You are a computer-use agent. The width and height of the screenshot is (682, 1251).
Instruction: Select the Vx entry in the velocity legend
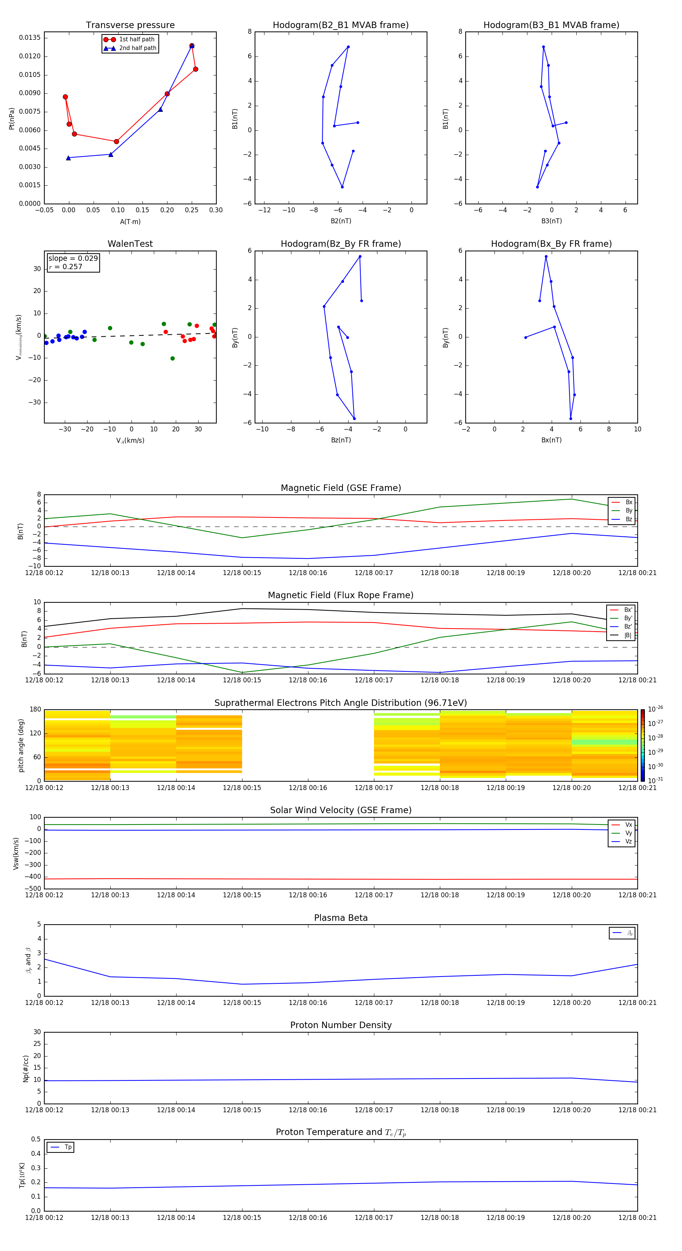click(x=622, y=825)
